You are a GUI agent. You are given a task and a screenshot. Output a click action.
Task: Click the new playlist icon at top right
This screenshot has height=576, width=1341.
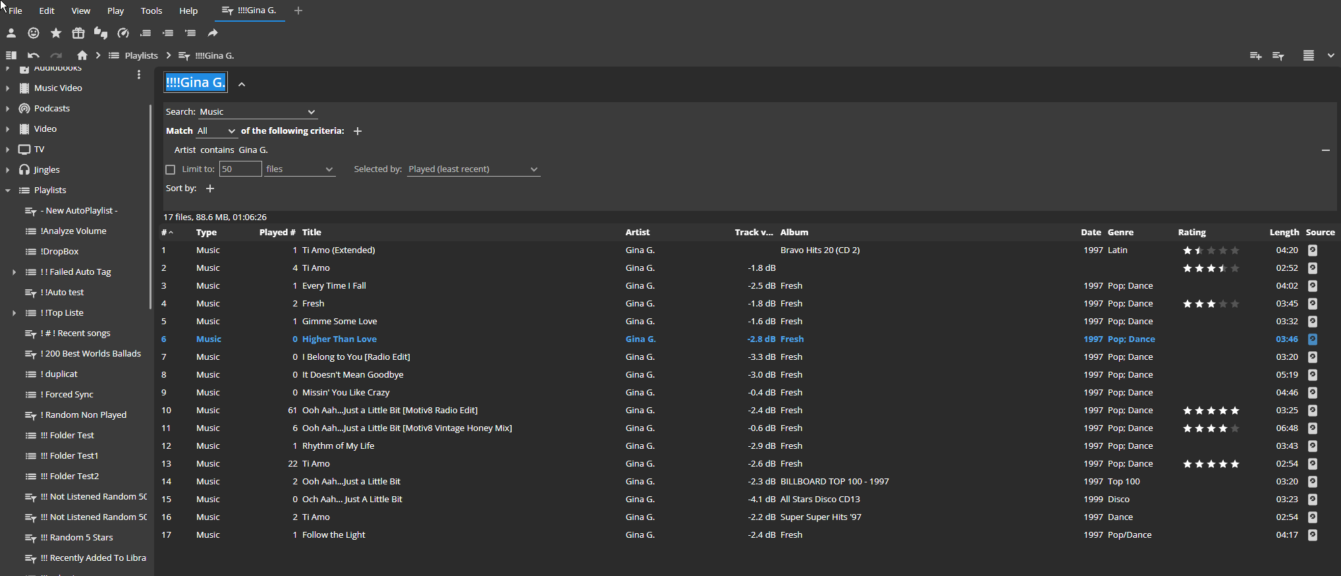point(1255,56)
